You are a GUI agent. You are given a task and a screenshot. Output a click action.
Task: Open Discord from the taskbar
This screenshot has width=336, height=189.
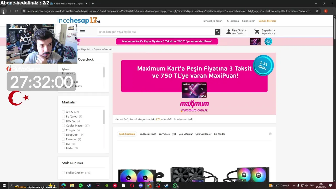coord(141,186)
